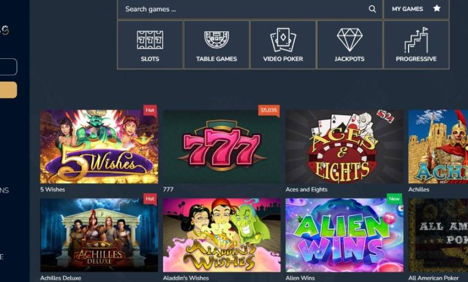Screen dimensions: 468x282
Task: Click the My Games star icon
Action: (437, 8)
